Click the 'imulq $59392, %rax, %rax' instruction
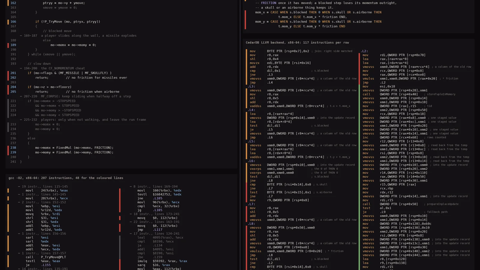Screen dimensions: 480x270 pos(162,261)
